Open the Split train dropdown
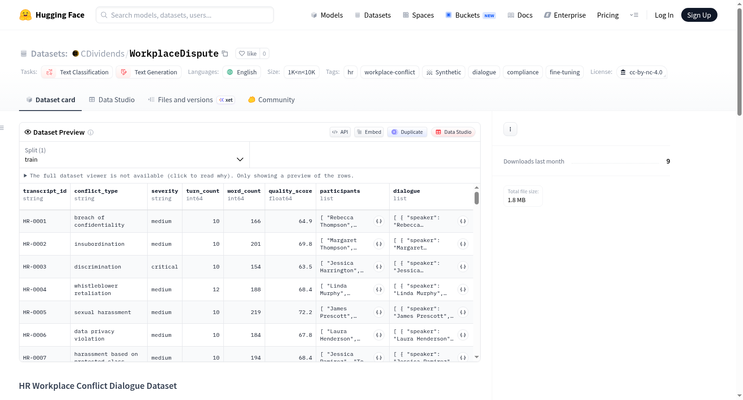 pyautogui.click(x=134, y=155)
